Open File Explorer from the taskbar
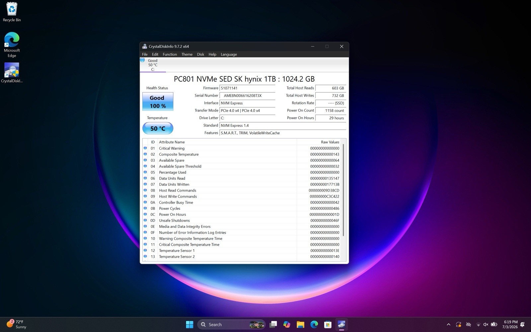The width and height of the screenshot is (531, 332). coord(300,324)
